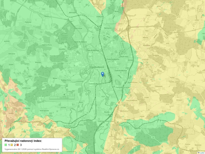This screenshot has height=154, width=205.
Task: Click the road 10577 shield near Libníč
Action: pos(147,22)
